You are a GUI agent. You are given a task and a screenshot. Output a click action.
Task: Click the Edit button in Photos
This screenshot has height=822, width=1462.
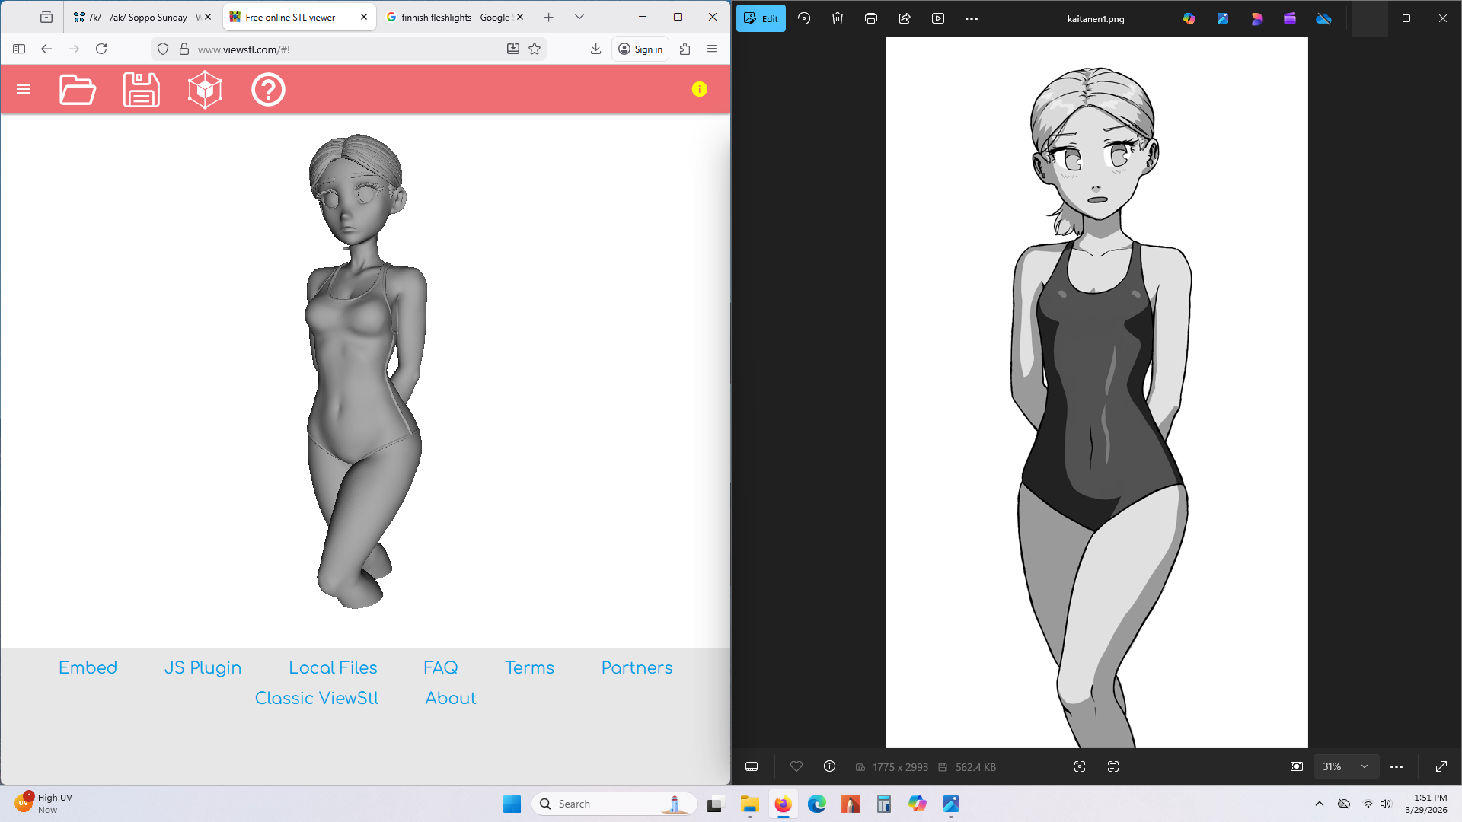tap(761, 18)
